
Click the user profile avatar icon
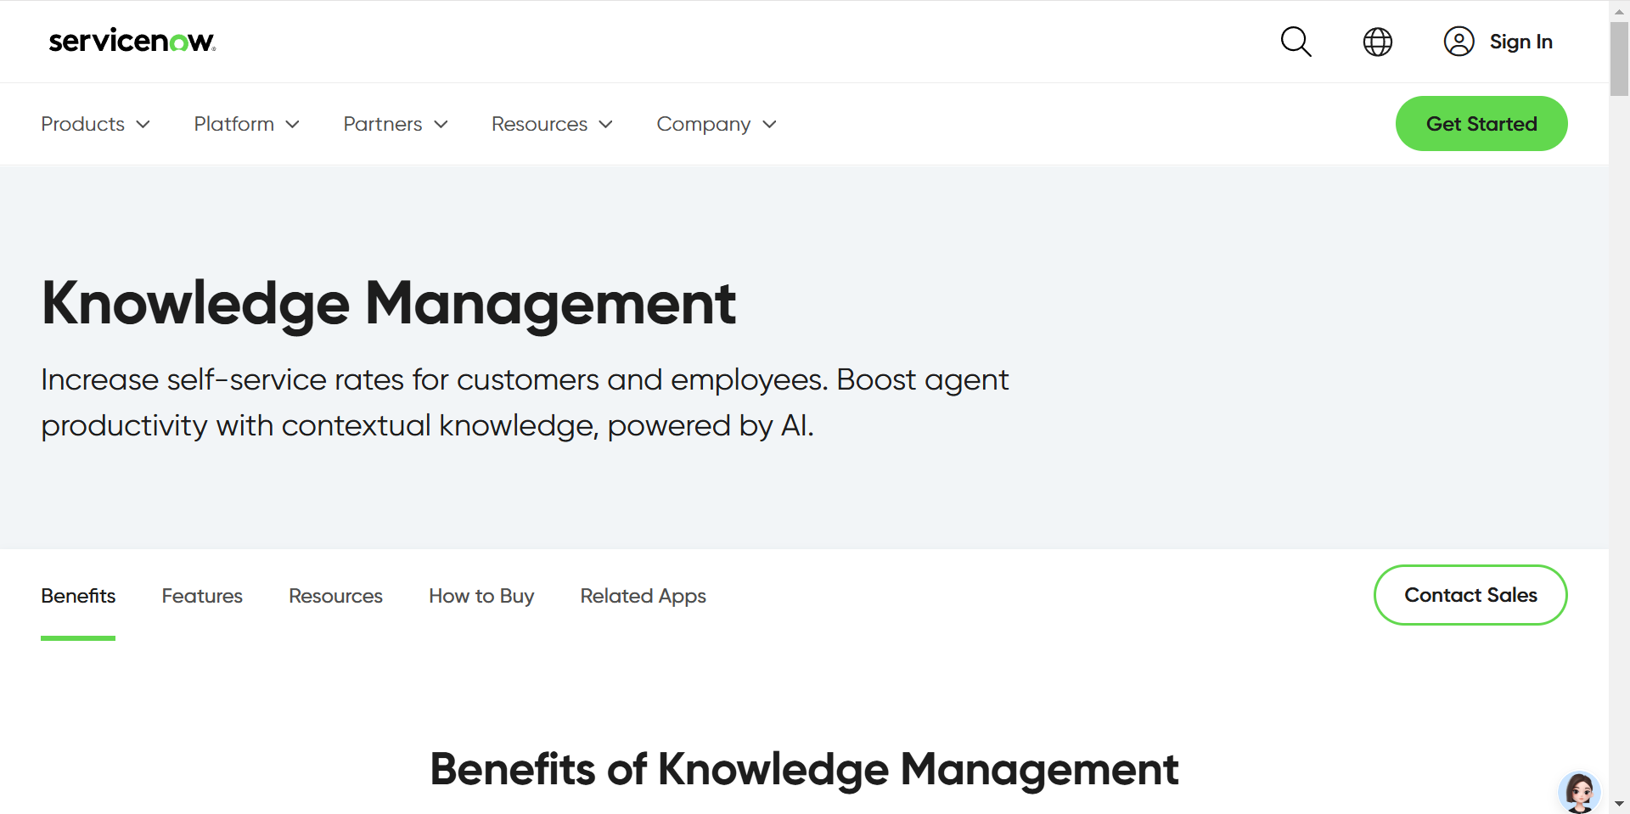(1459, 42)
